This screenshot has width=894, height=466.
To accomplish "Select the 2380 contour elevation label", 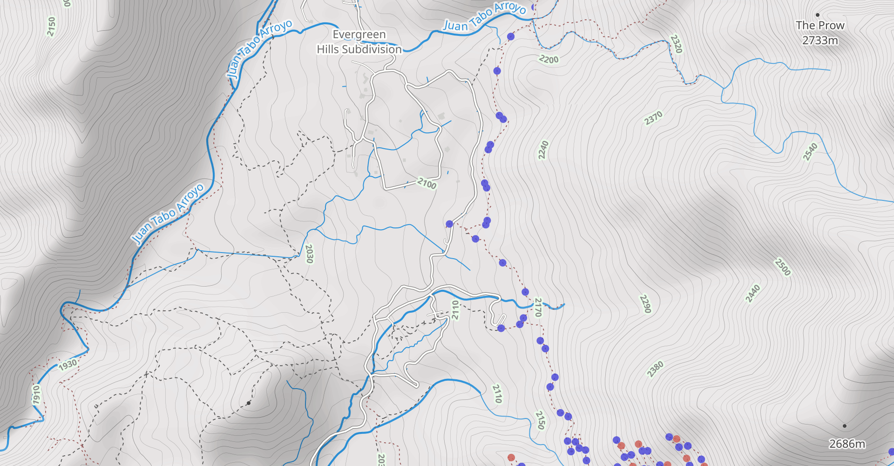I will pyautogui.click(x=655, y=369).
